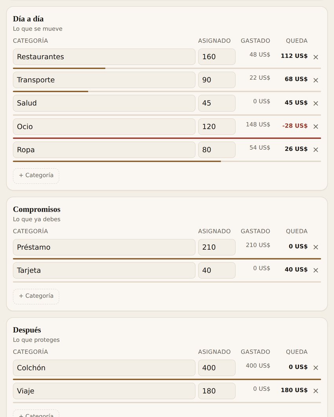
Task: Edit the Viaje name field
Action: (x=104, y=391)
